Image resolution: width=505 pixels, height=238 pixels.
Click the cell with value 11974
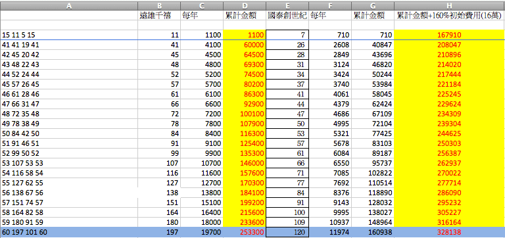[x=330, y=232]
